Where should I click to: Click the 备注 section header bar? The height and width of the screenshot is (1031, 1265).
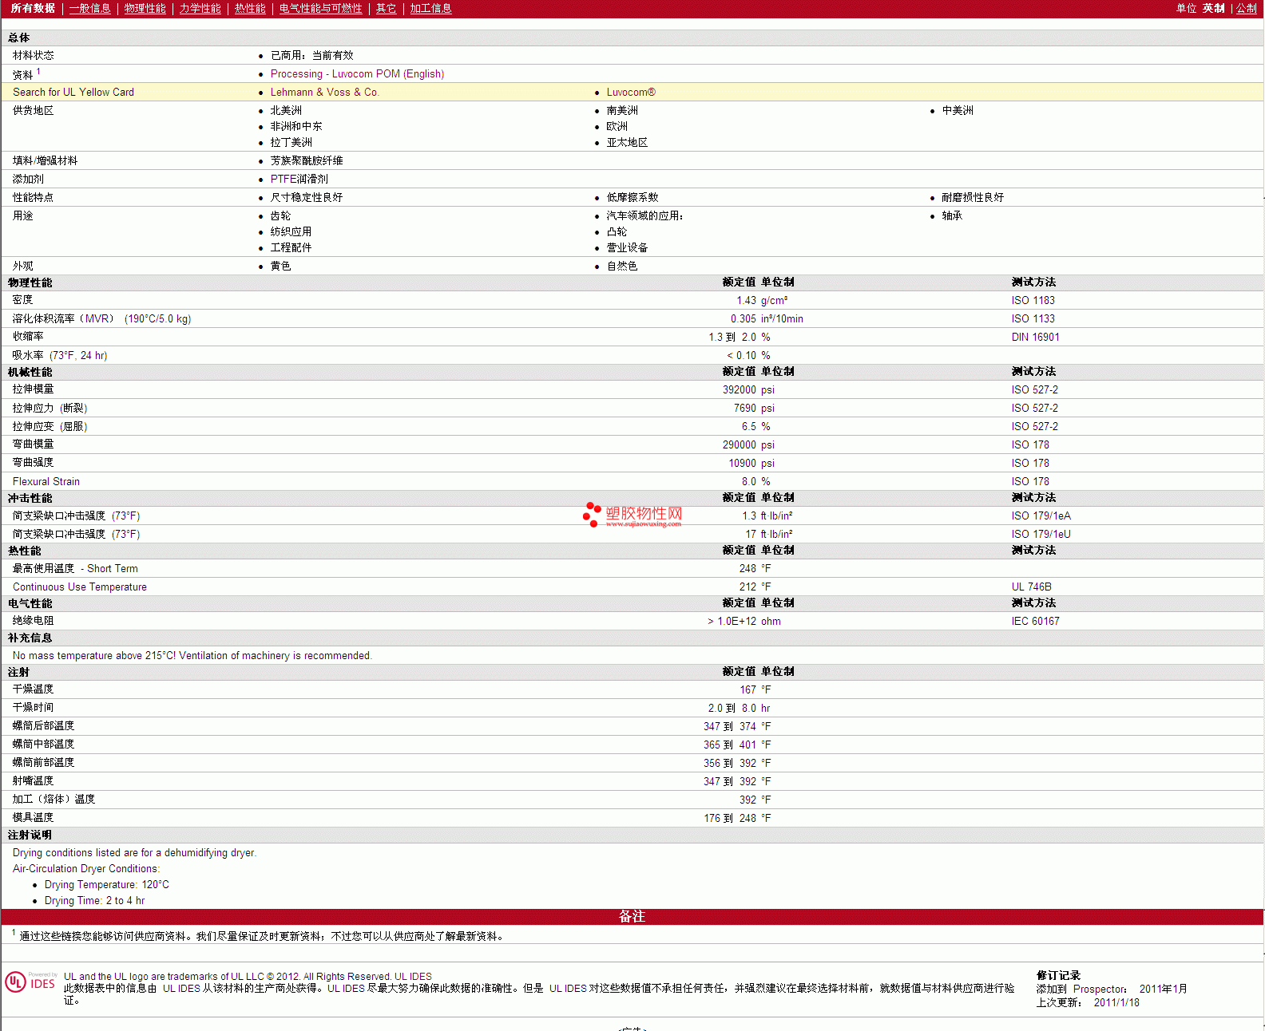pyautogui.click(x=632, y=916)
